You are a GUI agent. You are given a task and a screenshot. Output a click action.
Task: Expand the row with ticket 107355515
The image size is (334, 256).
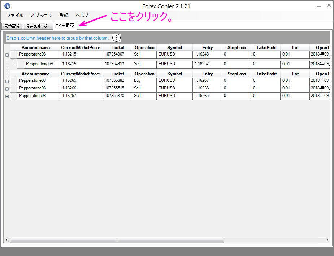7,89
